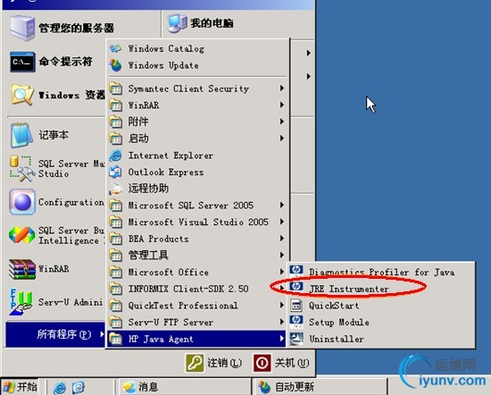Viewport: 491px width, 395px height.
Task: Click the Internet Explorer icon in programs list
Action: pos(115,155)
